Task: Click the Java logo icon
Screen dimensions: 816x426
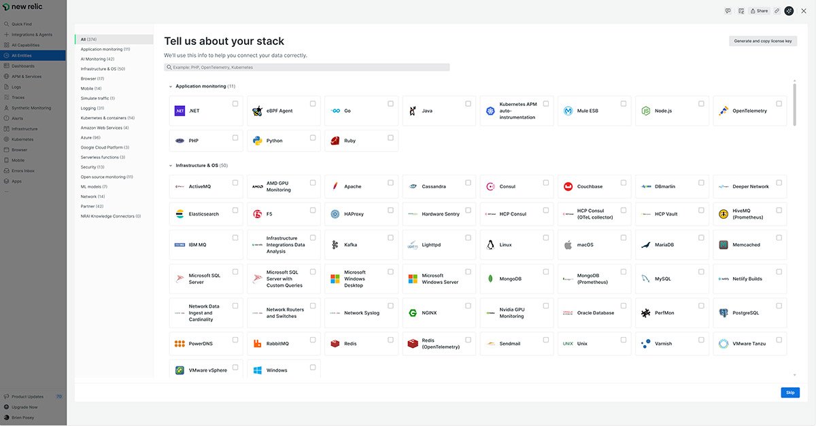Action: pos(413,111)
